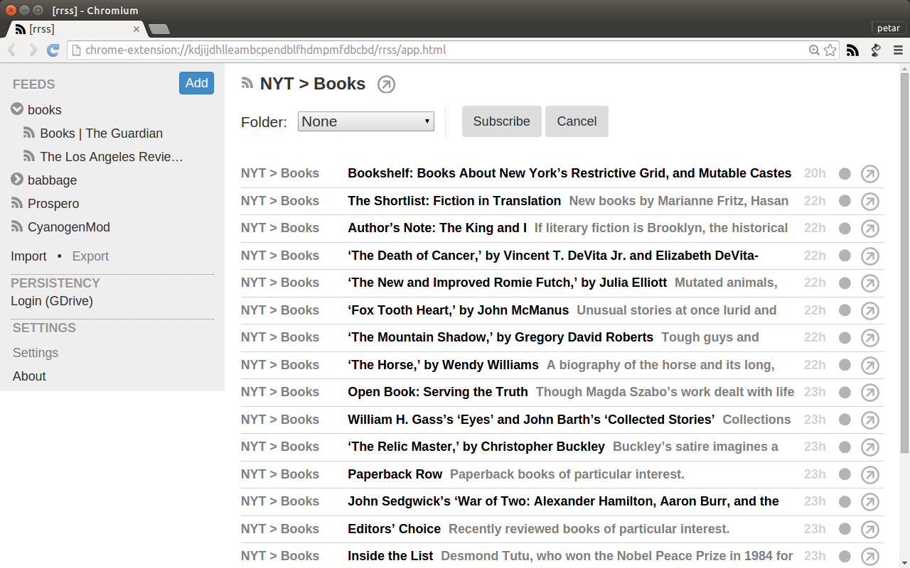Go forward in browser history

coord(33,50)
